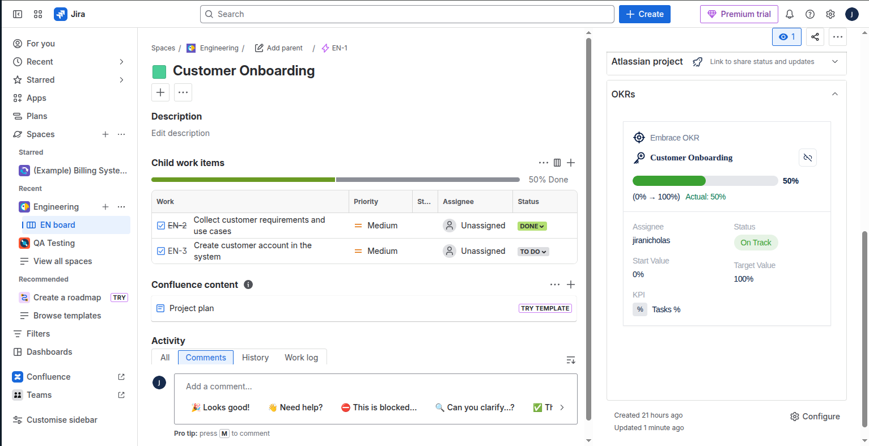Open the notifications bell

click(x=790, y=14)
